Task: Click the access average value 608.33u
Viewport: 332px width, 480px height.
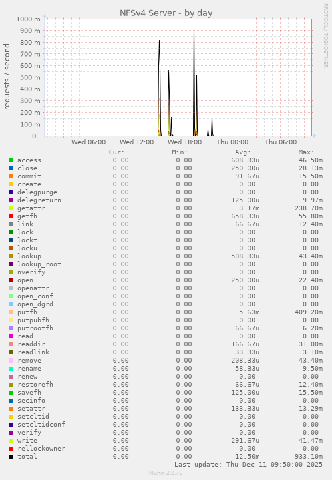Action: 245,160
